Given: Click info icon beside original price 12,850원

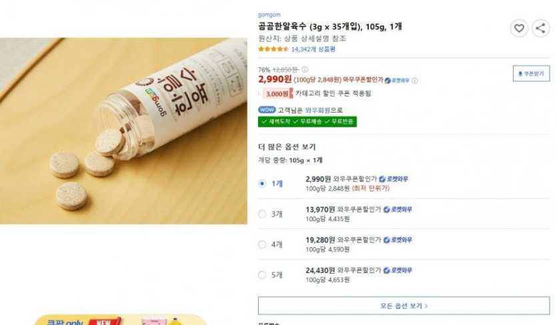Looking at the screenshot, I should [305, 69].
